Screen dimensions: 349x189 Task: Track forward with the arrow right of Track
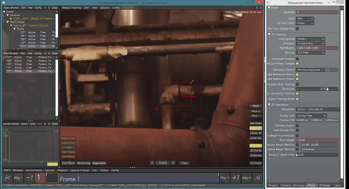pyautogui.click(x=173, y=163)
